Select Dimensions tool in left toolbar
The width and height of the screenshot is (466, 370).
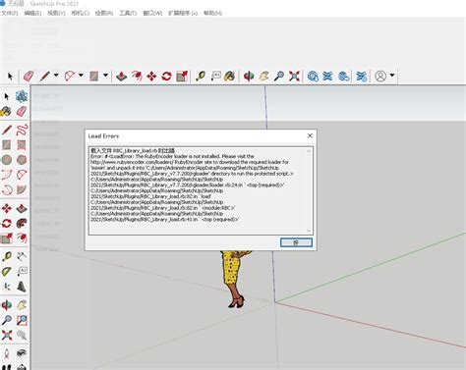coord(22,256)
